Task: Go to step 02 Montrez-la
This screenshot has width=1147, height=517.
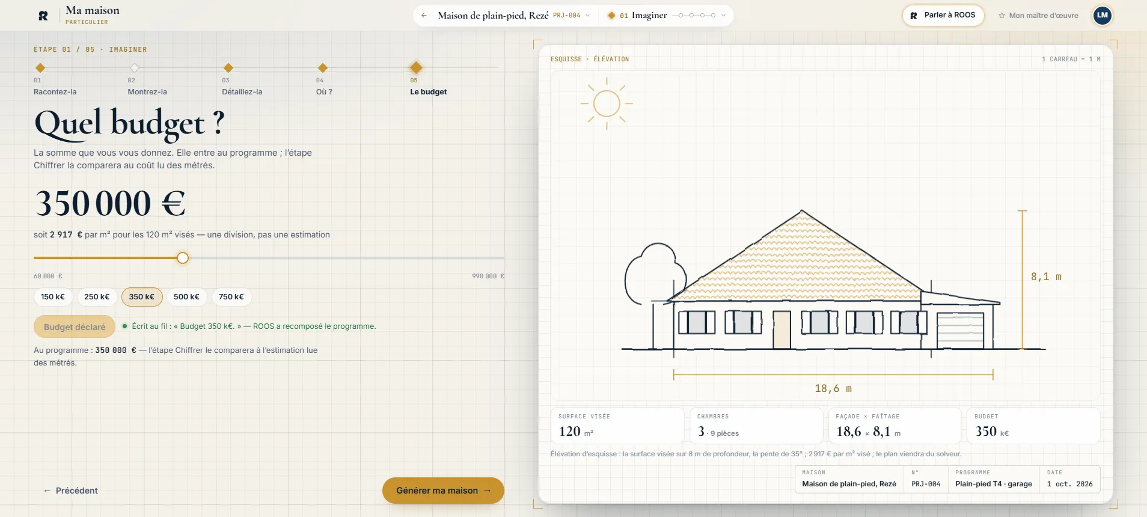Action: tap(147, 92)
